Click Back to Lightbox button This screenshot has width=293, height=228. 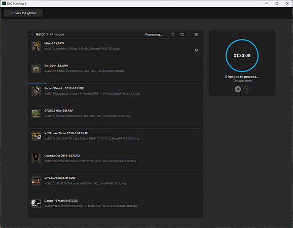23,13
